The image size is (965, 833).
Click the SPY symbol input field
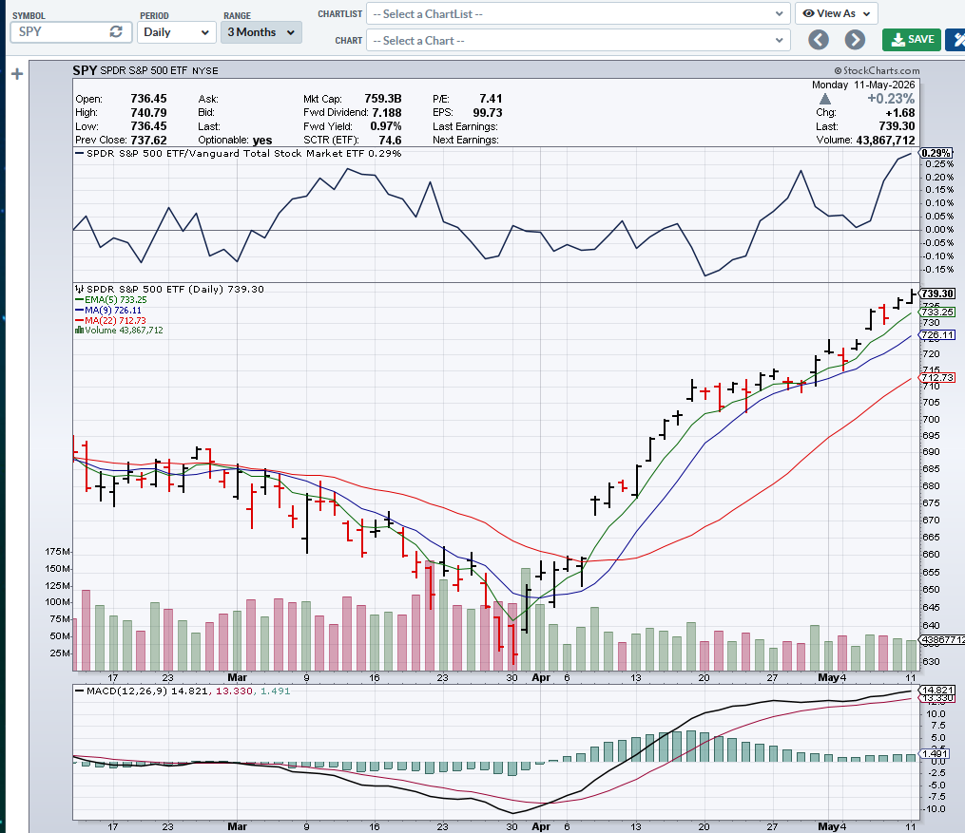click(x=70, y=32)
